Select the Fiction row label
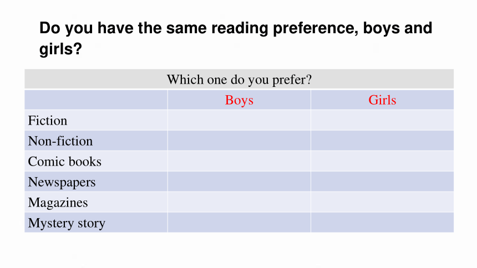 tap(48, 121)
